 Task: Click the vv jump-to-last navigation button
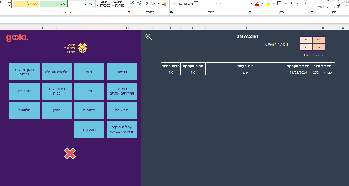(x=319, y=47)
